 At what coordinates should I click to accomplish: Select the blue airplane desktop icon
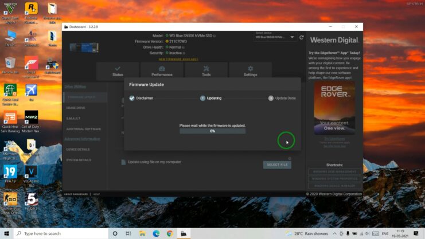31,92
